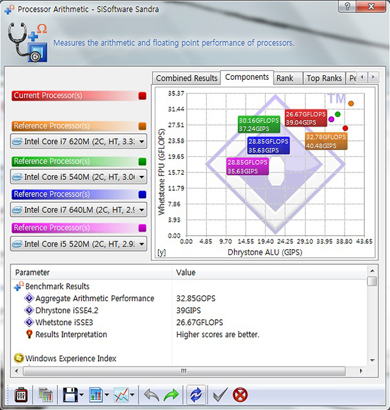The image size is (390, 410).
Task: Toggle the green Reference Processor marker
Action: 142,162
